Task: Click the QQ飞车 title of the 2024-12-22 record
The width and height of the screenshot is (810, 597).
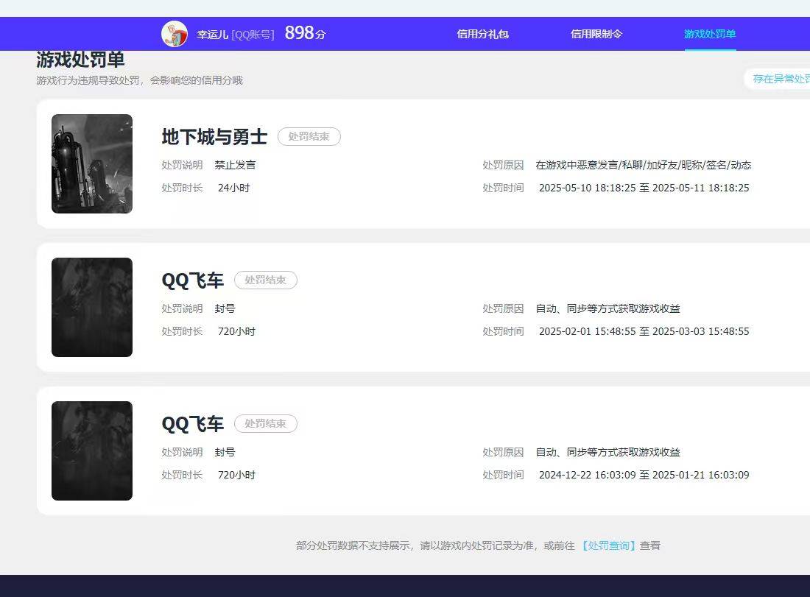Action: (x=193, y=424)
